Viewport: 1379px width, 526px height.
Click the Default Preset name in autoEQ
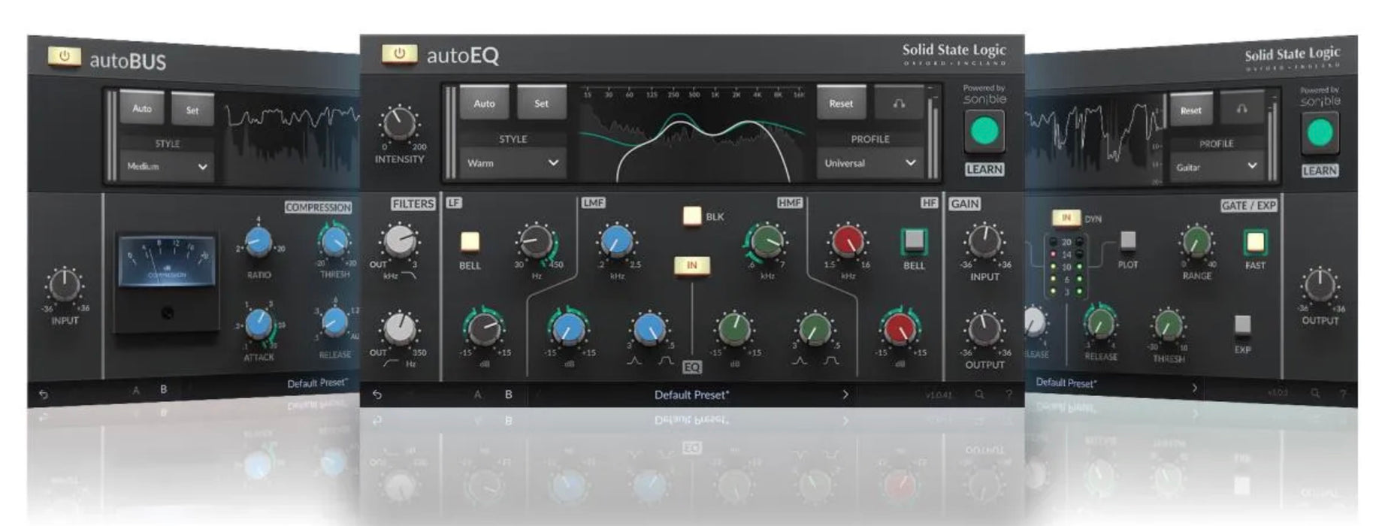(691, 394)
